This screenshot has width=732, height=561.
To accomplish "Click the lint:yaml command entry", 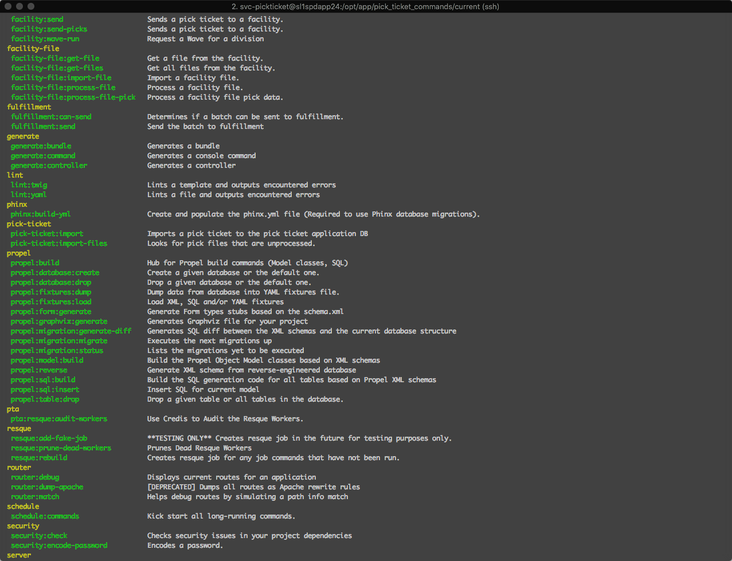I will (x=29, y=195).
